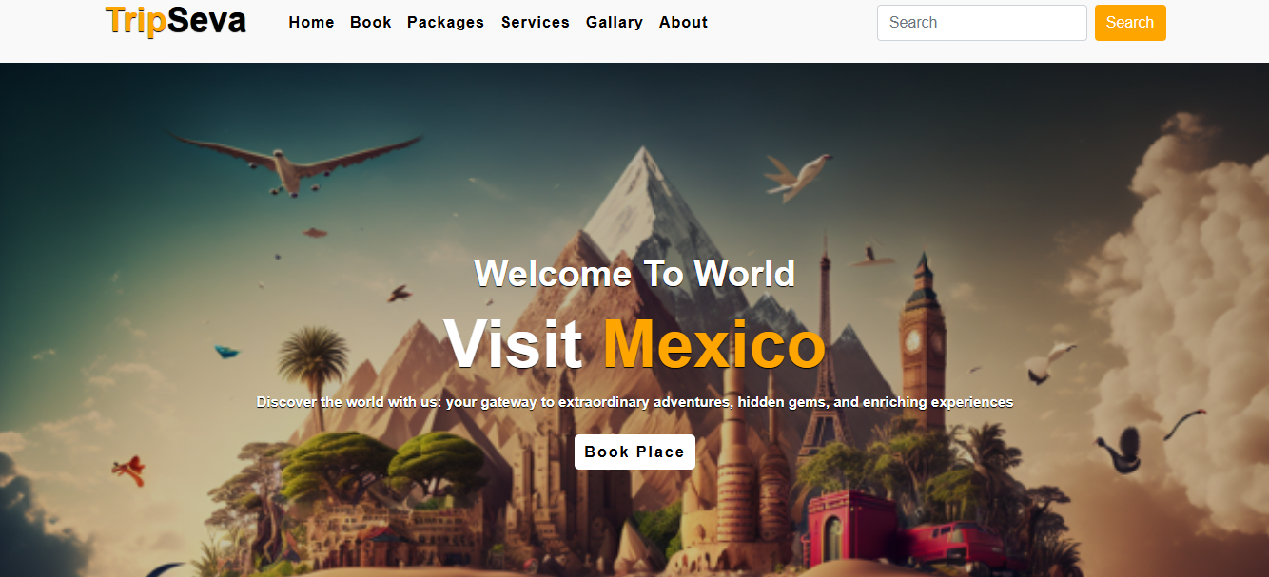Click the TripSeva logo
The image size is (1269, 577).
175,21
